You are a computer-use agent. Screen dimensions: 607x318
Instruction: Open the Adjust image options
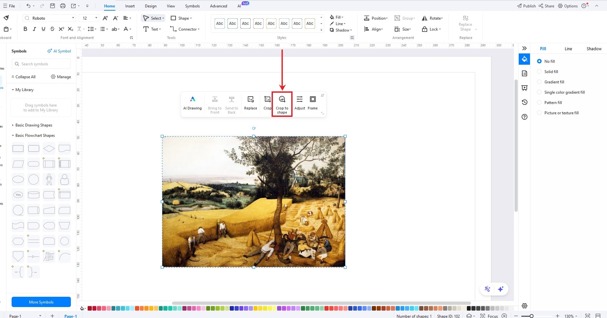click(300, 103)
